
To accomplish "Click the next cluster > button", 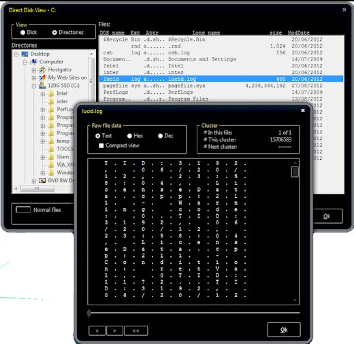I will (x=114, y=330).
